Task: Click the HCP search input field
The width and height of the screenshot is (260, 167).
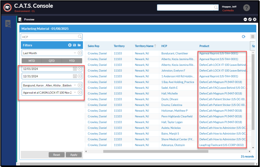Action: click(x=49, y=37)
